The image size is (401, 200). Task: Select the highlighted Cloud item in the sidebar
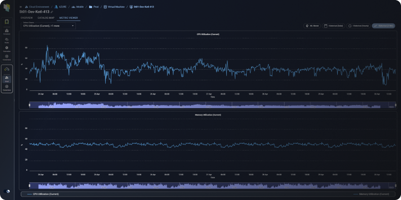[7, 79]
